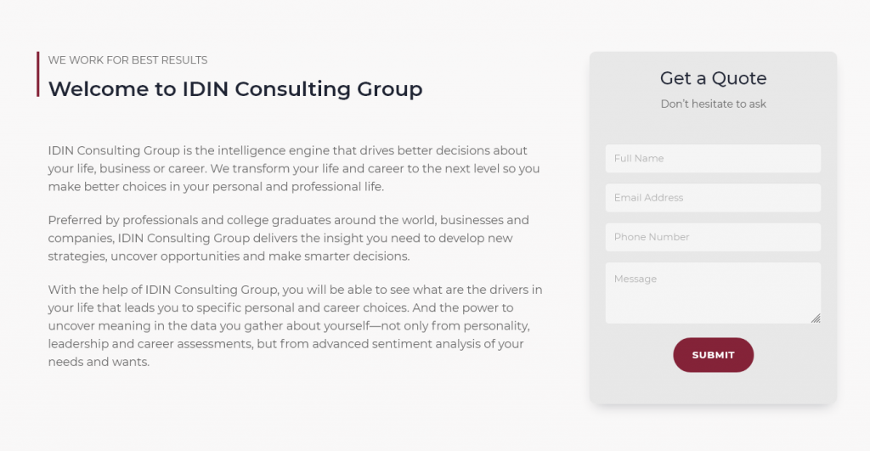Viewport: 870px width, 451px height.
Task: Click the line starting 'Preferred by professionals'
Action: pos(289,220)
